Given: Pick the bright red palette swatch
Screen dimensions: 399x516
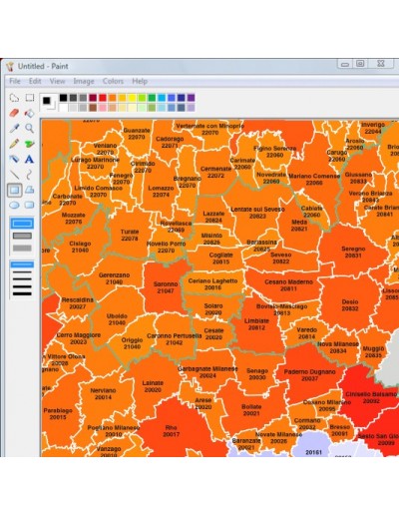Looking at the screenshot, I should 103,98.
